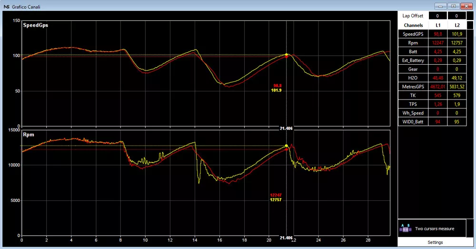This screenshot has height=249, width=476.
Task: Select the TPS channel row
Action: point(432,104)
